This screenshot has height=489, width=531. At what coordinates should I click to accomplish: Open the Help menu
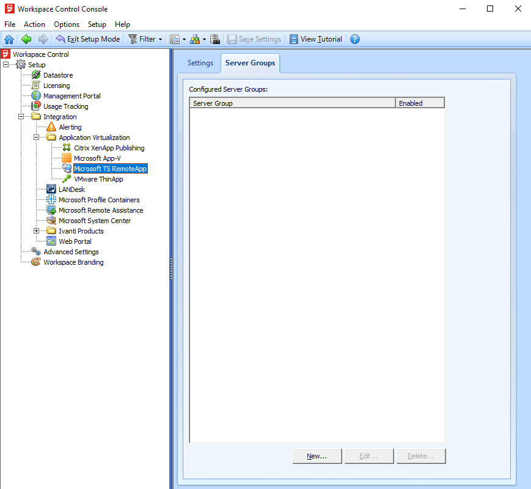pyautogui.click(x=122, y=24)
